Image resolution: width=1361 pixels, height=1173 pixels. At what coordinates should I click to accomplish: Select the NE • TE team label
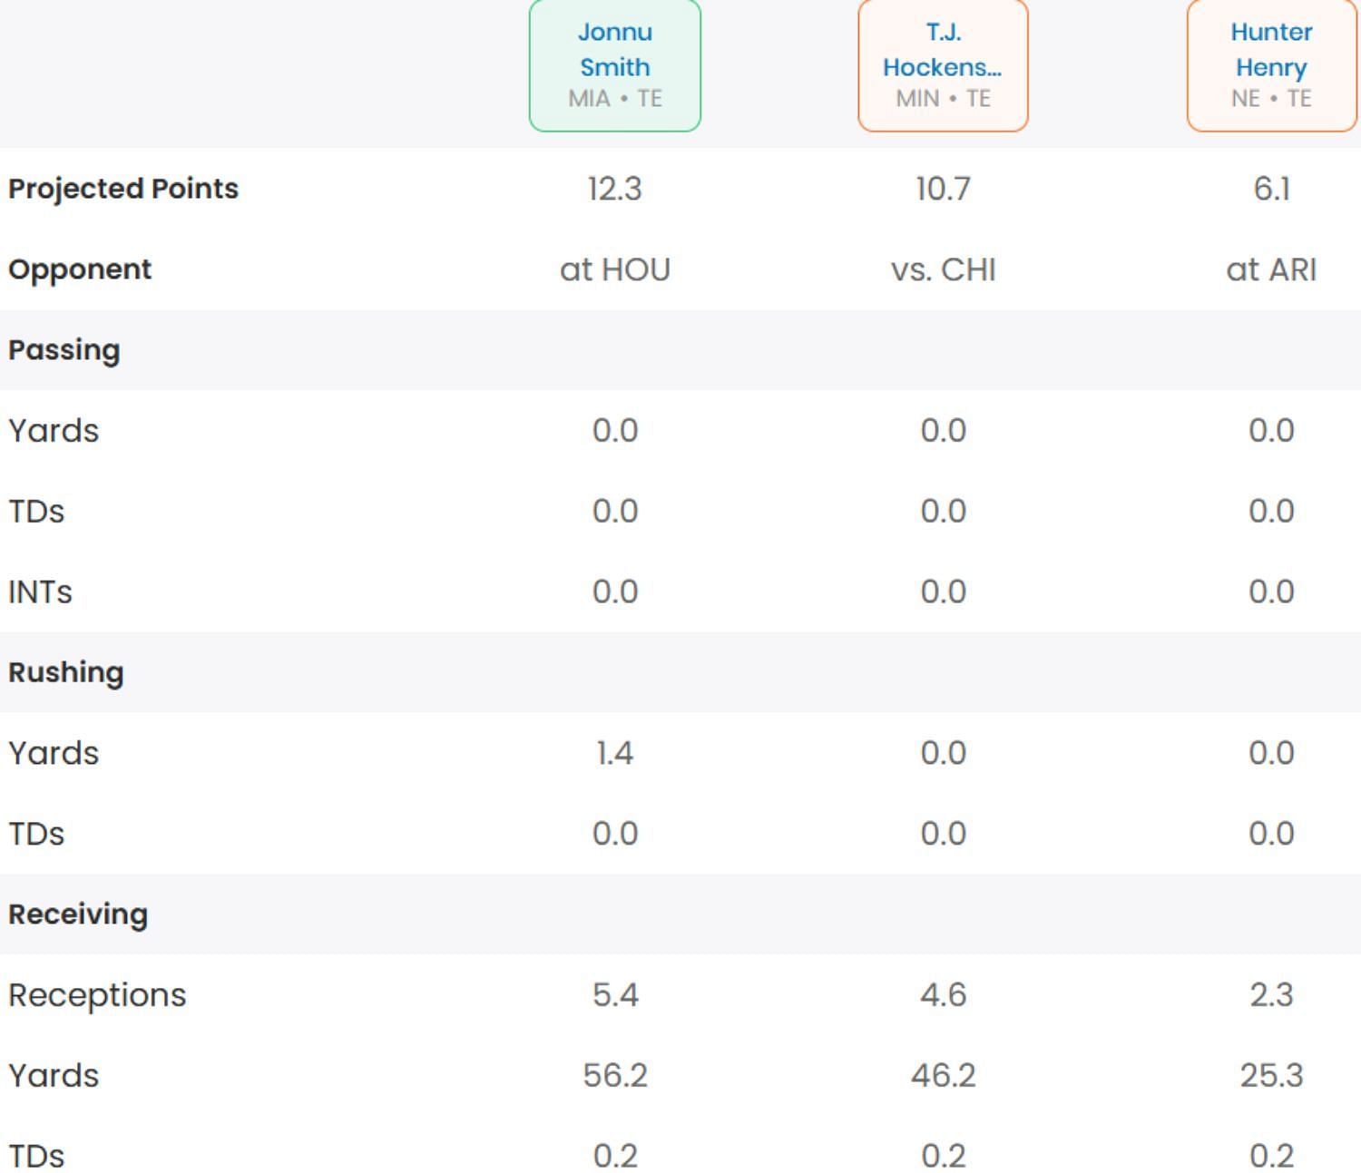[x=1271, y=98]
